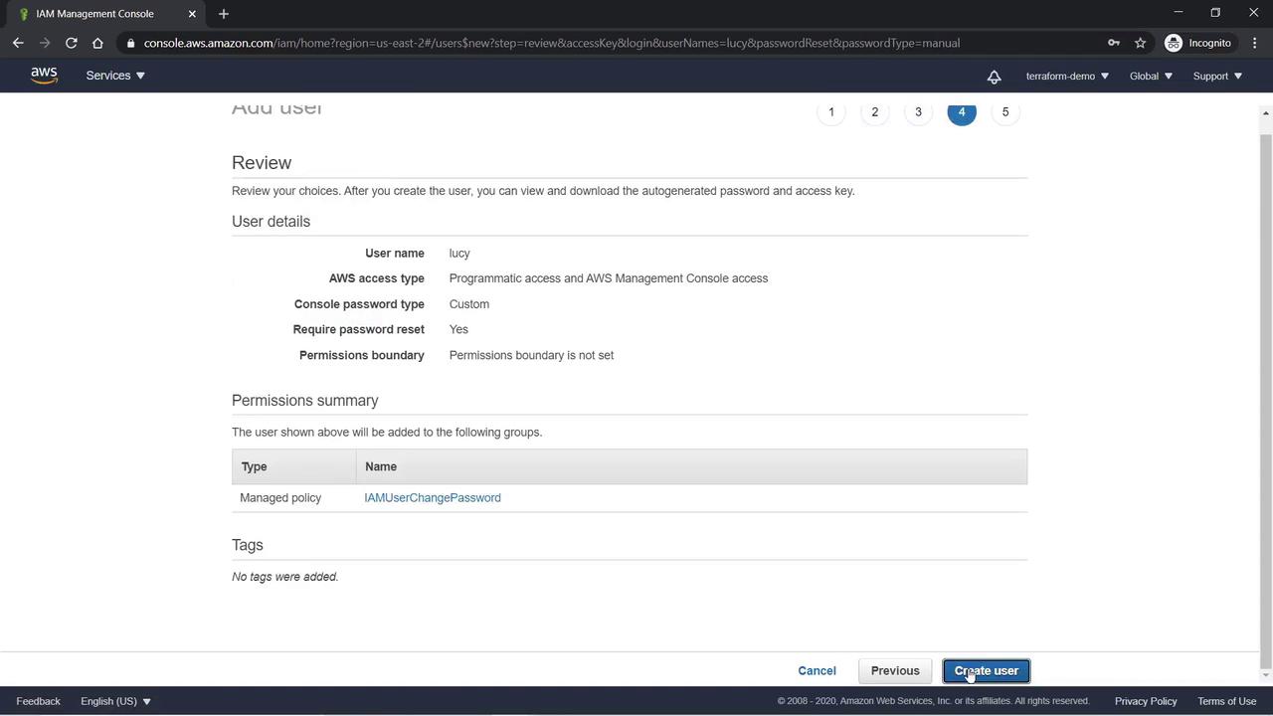This screenshot has width=1273, height=716.
Task: Open the saved password key icon
Action: point(1113,43)
